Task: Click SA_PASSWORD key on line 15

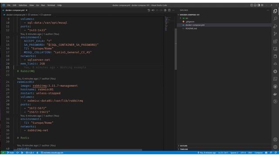Action: pos(34,45)
